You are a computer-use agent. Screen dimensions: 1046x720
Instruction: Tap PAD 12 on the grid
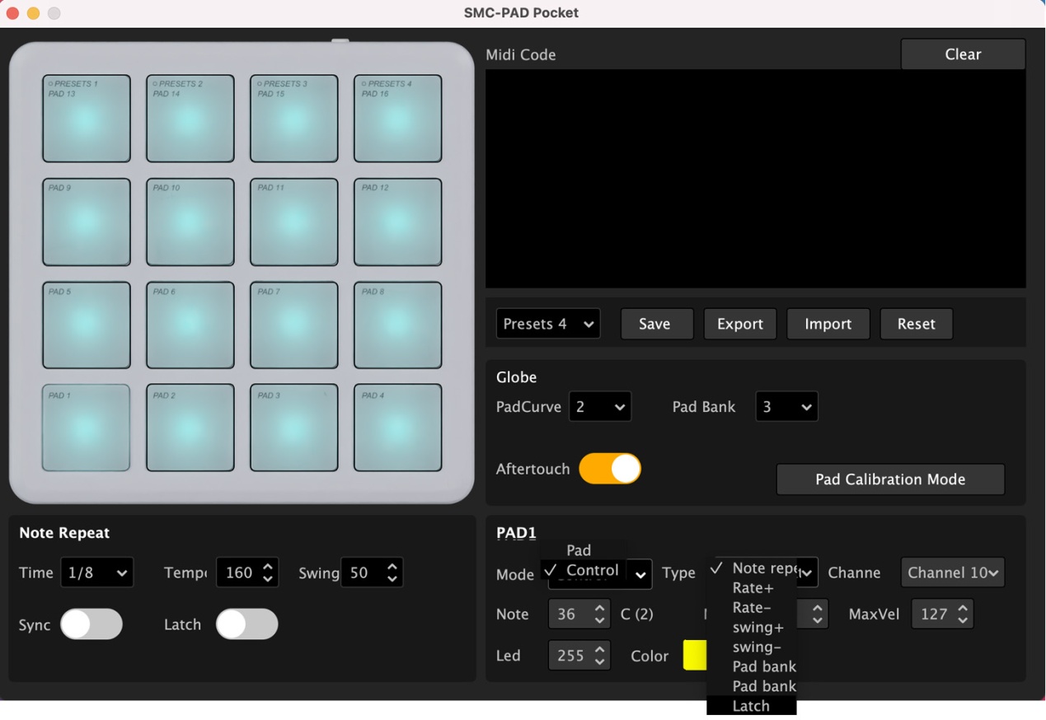pos(398,222)
